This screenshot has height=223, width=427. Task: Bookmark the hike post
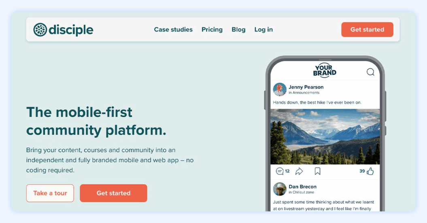(x=318, y=171)
